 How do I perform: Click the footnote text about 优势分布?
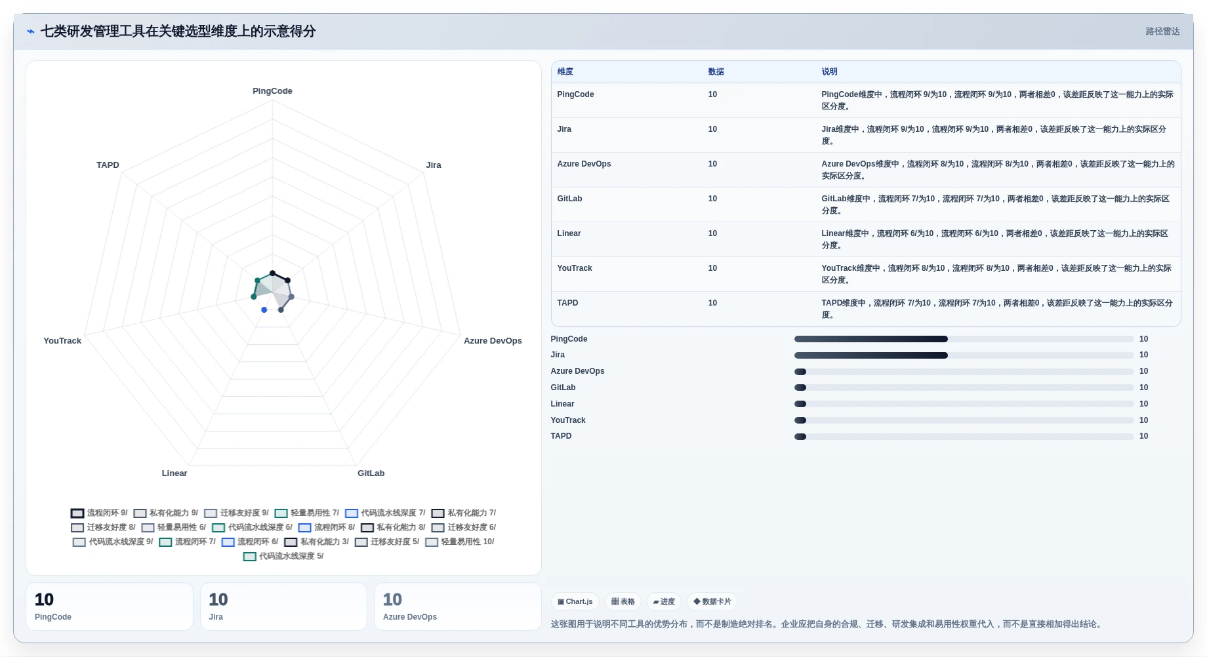[827, 624]
